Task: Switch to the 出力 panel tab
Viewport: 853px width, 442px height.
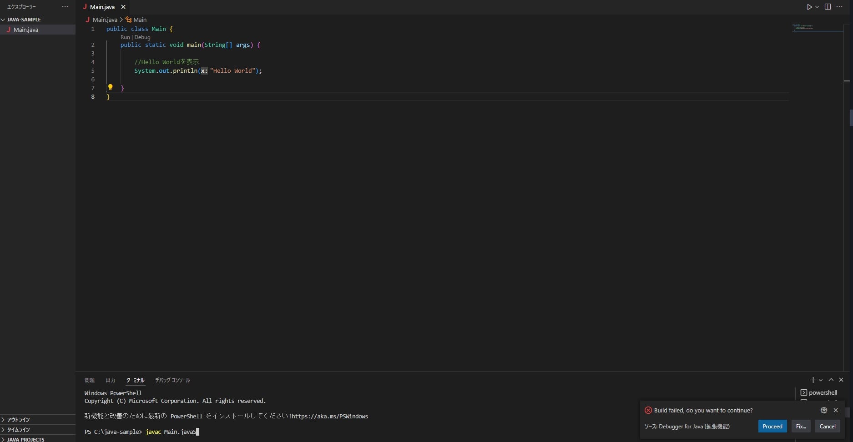Action: tap(111, 380)
